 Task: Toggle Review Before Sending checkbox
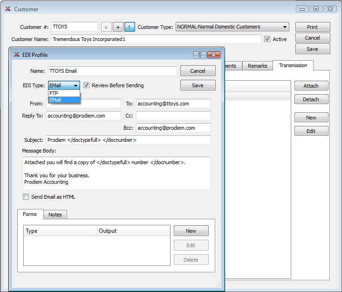tap(87, 85)
